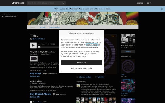This screenshot has width=165, height=103.
Task: Open the vinyl LP product thumbnail
Action: point(34,59)
